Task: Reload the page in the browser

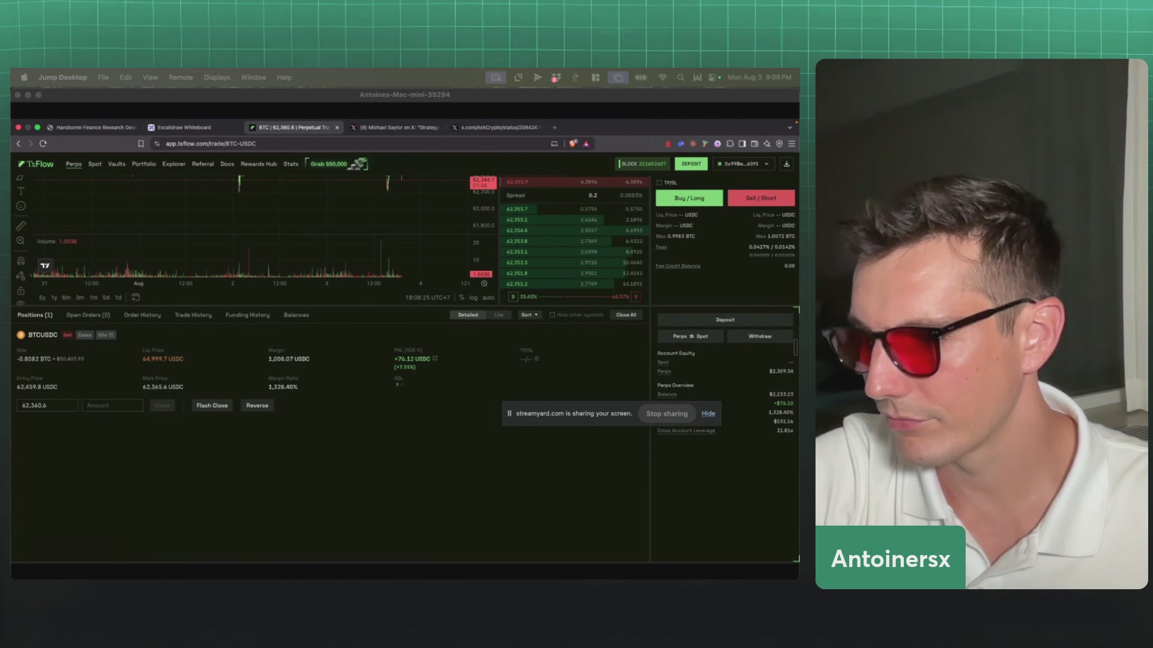Action: coord(43,144)
